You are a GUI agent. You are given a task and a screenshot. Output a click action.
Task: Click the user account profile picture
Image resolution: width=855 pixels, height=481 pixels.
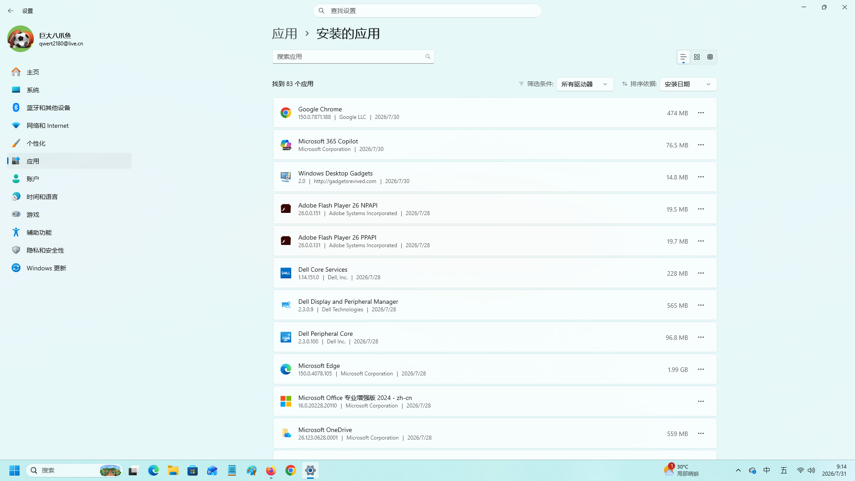point(20,39)
